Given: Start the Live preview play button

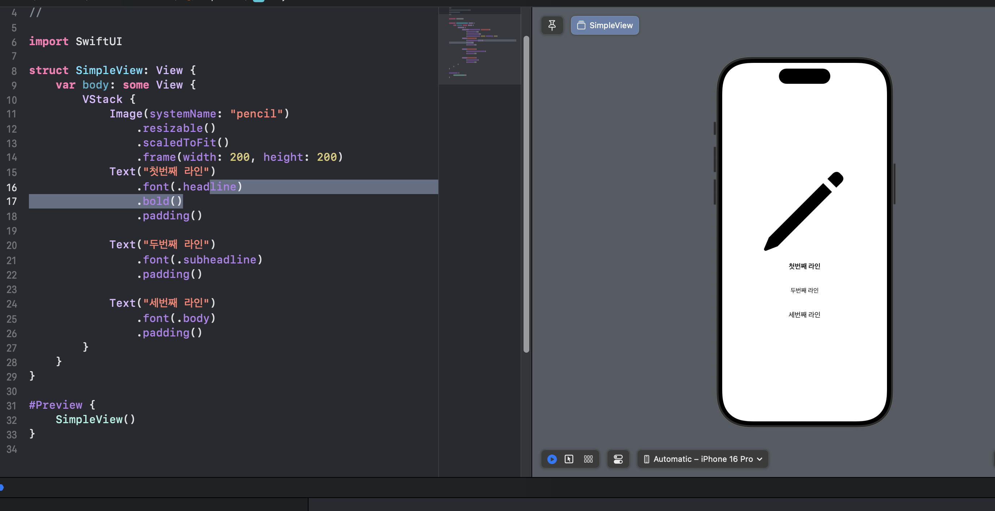Looking at the screenshot, I should (x=552, y=459).
